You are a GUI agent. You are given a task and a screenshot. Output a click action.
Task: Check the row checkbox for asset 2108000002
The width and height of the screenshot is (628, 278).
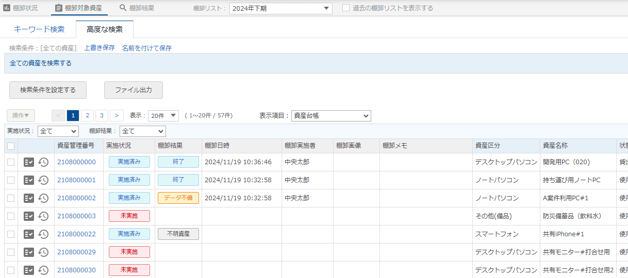click(11, 198)
